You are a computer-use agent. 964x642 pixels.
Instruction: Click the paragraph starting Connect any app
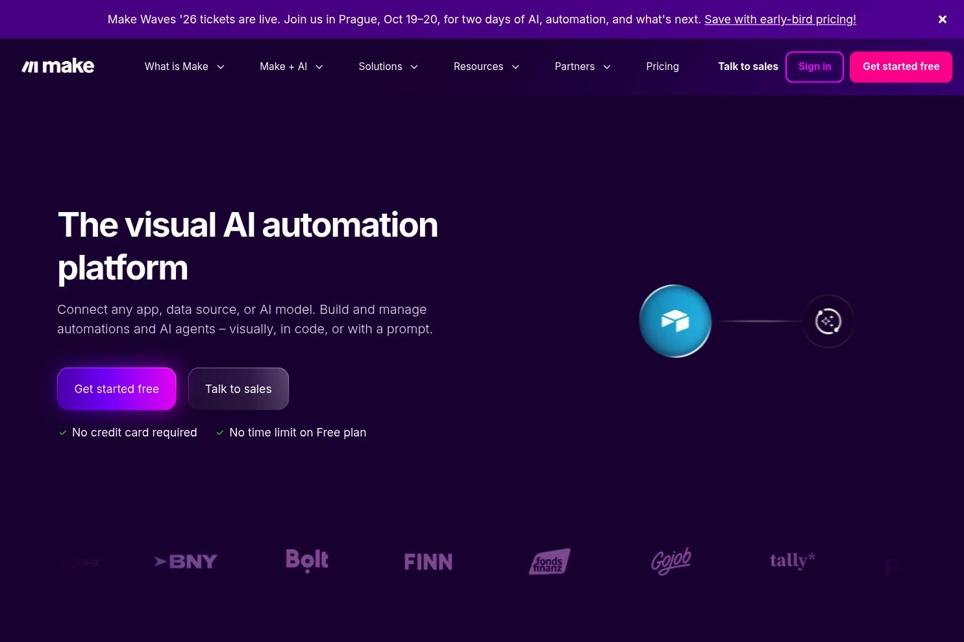click(x=245, y=319)
